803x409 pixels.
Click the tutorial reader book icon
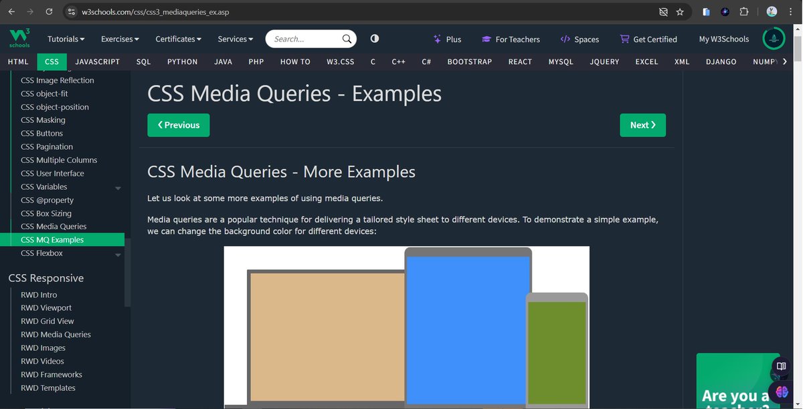click(781, 366)
